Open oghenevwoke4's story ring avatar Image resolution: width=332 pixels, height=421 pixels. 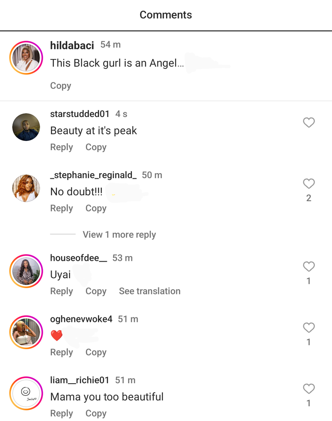tap(26, 332)
